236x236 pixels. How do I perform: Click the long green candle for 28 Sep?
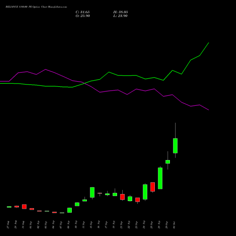160,178
